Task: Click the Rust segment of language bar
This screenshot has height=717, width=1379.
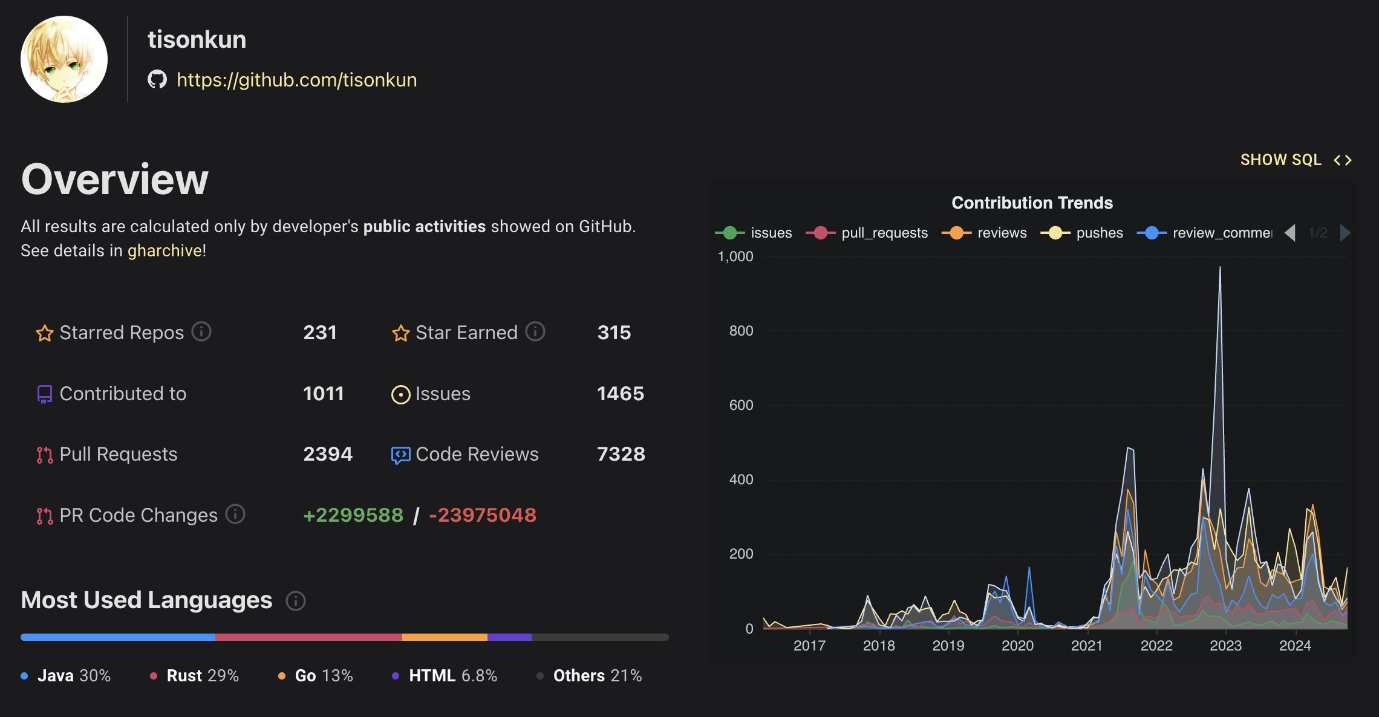Action: pos(308,637)
